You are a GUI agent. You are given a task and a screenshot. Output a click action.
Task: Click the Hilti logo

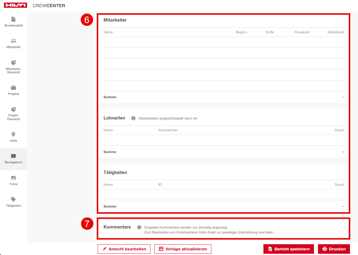[16, 6]
